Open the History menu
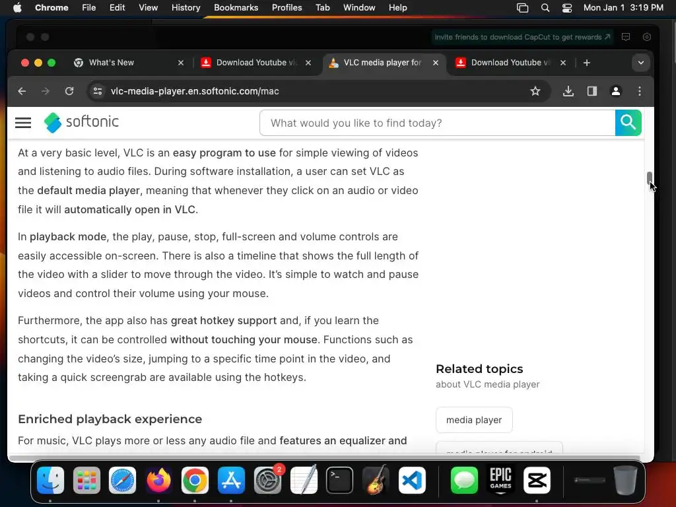 [186, 7]
